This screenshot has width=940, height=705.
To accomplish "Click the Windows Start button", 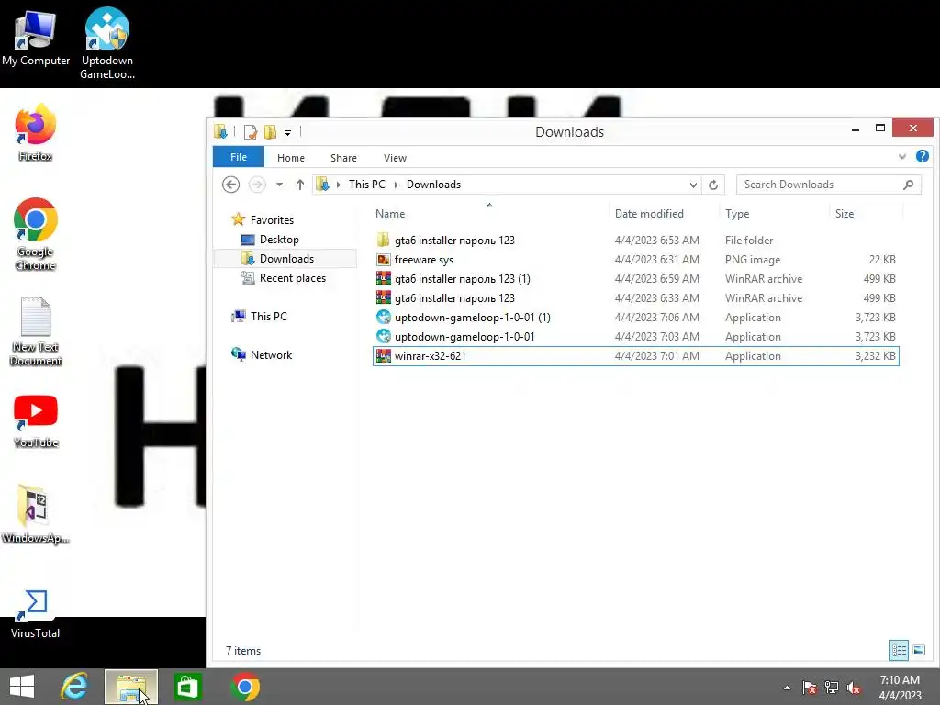I will click(x=22, y=687).
